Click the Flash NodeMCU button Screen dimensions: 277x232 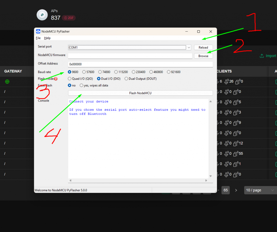(x=140, y=93)
